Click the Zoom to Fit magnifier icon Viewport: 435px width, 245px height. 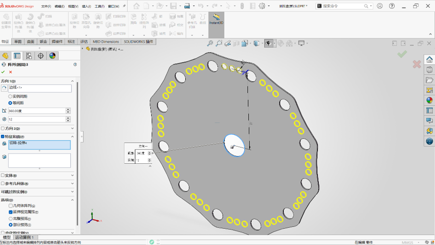click(210, 43)
